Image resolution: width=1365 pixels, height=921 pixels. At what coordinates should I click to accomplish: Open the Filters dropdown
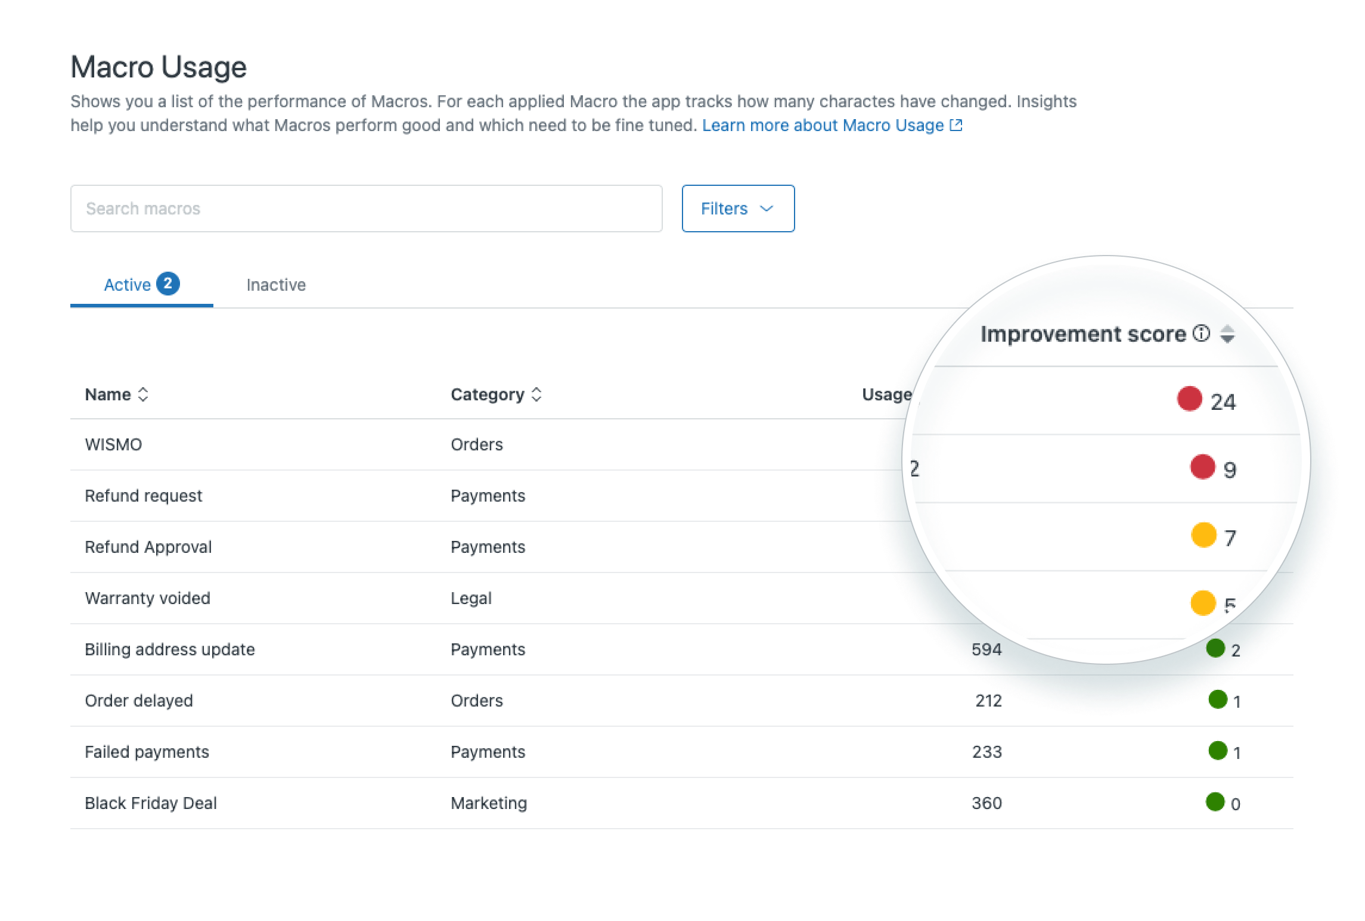click(x=738, y=209)
